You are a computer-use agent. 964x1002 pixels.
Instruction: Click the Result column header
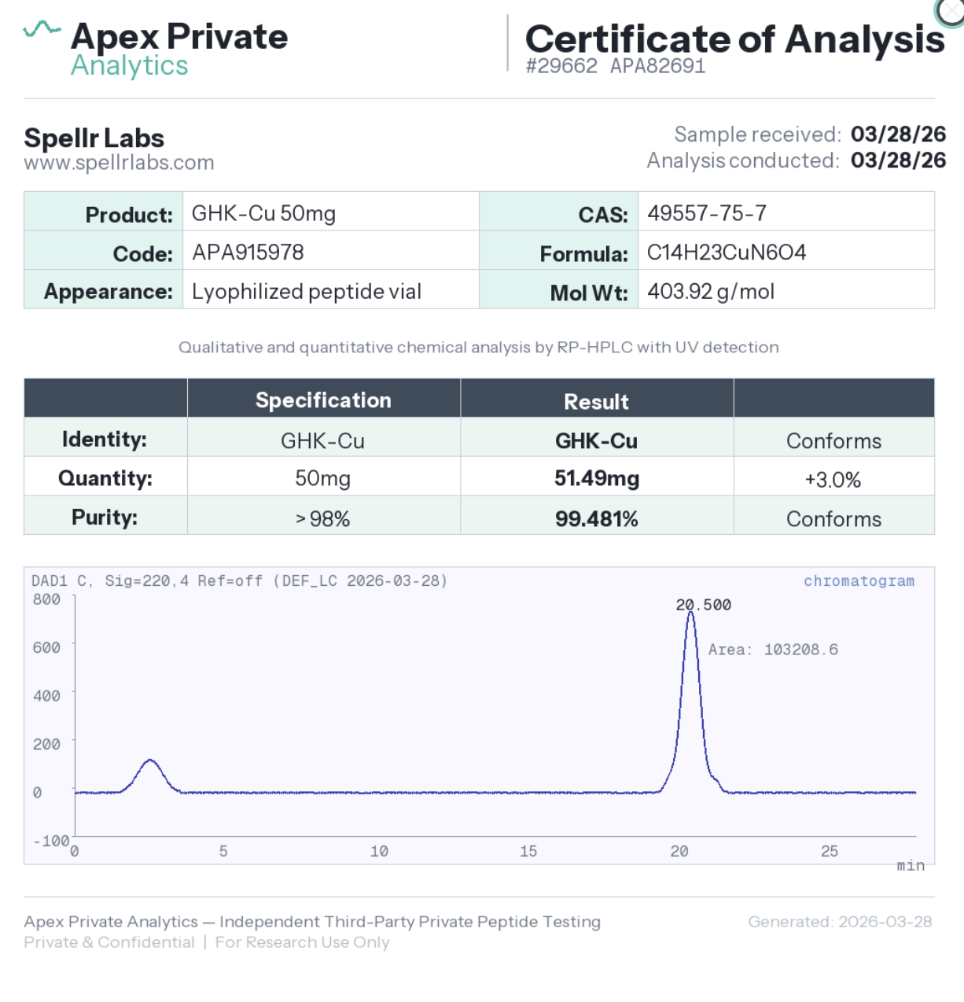596,401
